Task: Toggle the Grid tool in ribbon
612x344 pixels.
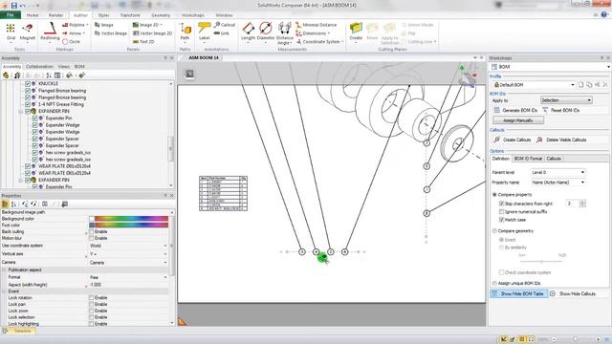Action: [x=11, y=32]
